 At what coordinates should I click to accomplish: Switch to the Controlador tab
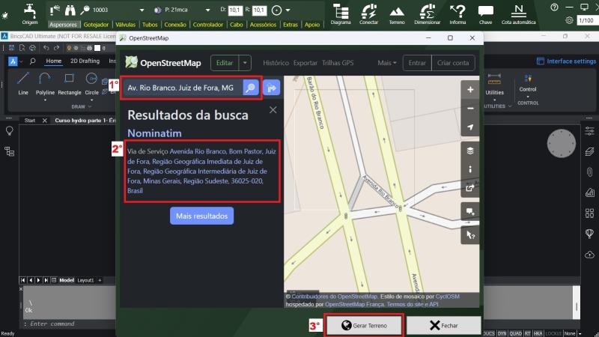click(208, 25)
